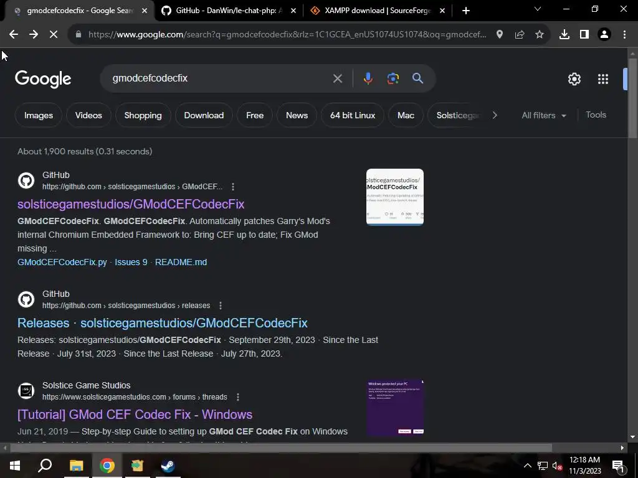
Task: Submit search with magnifying glass icon
Action: [418, 78]
